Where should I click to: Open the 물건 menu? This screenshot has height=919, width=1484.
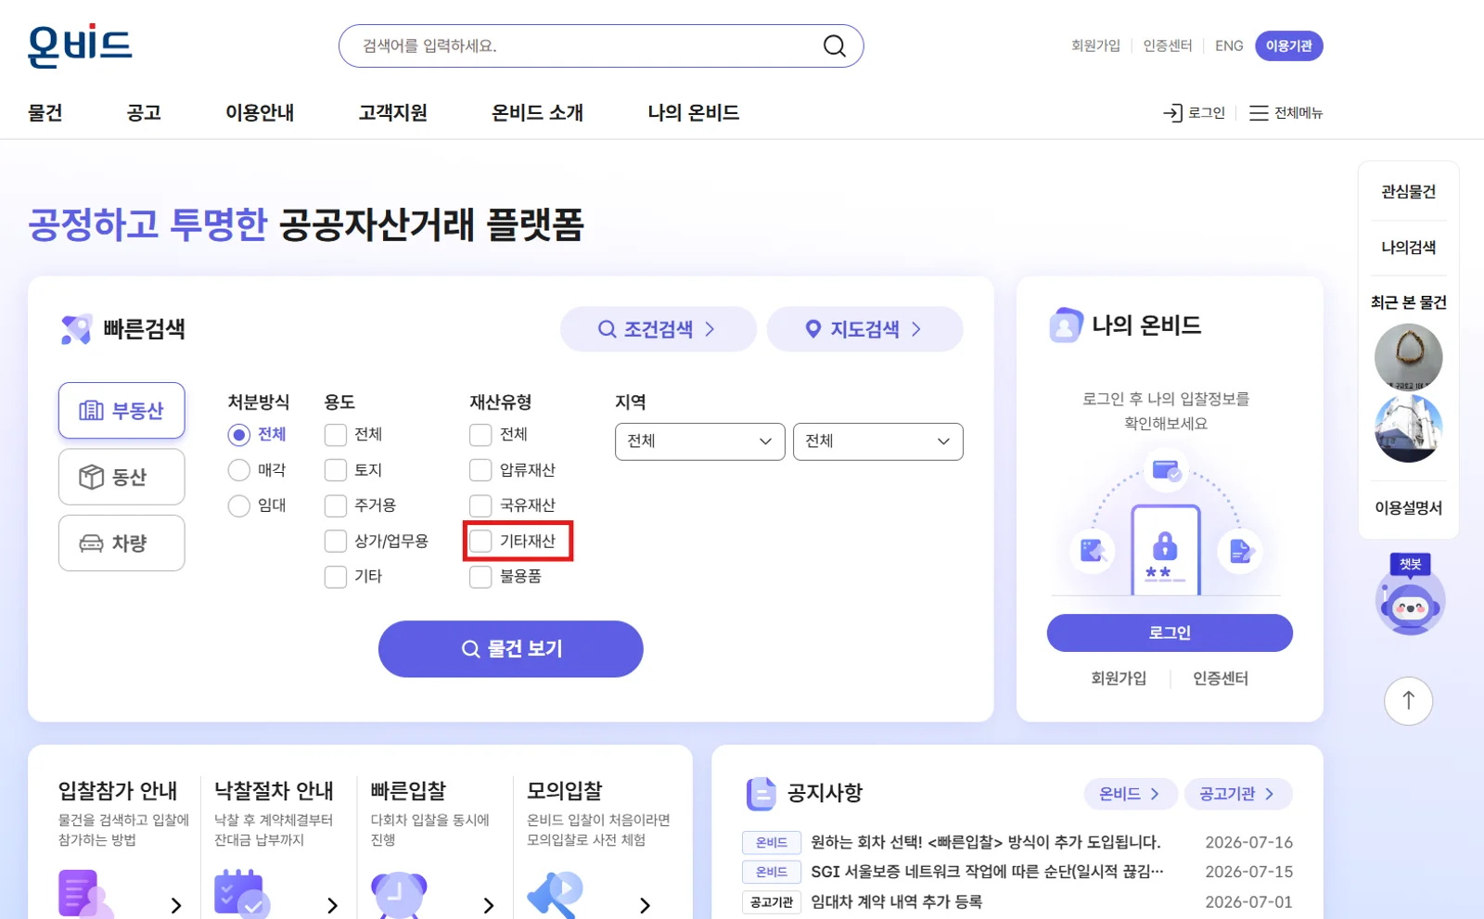pos(45,112)
